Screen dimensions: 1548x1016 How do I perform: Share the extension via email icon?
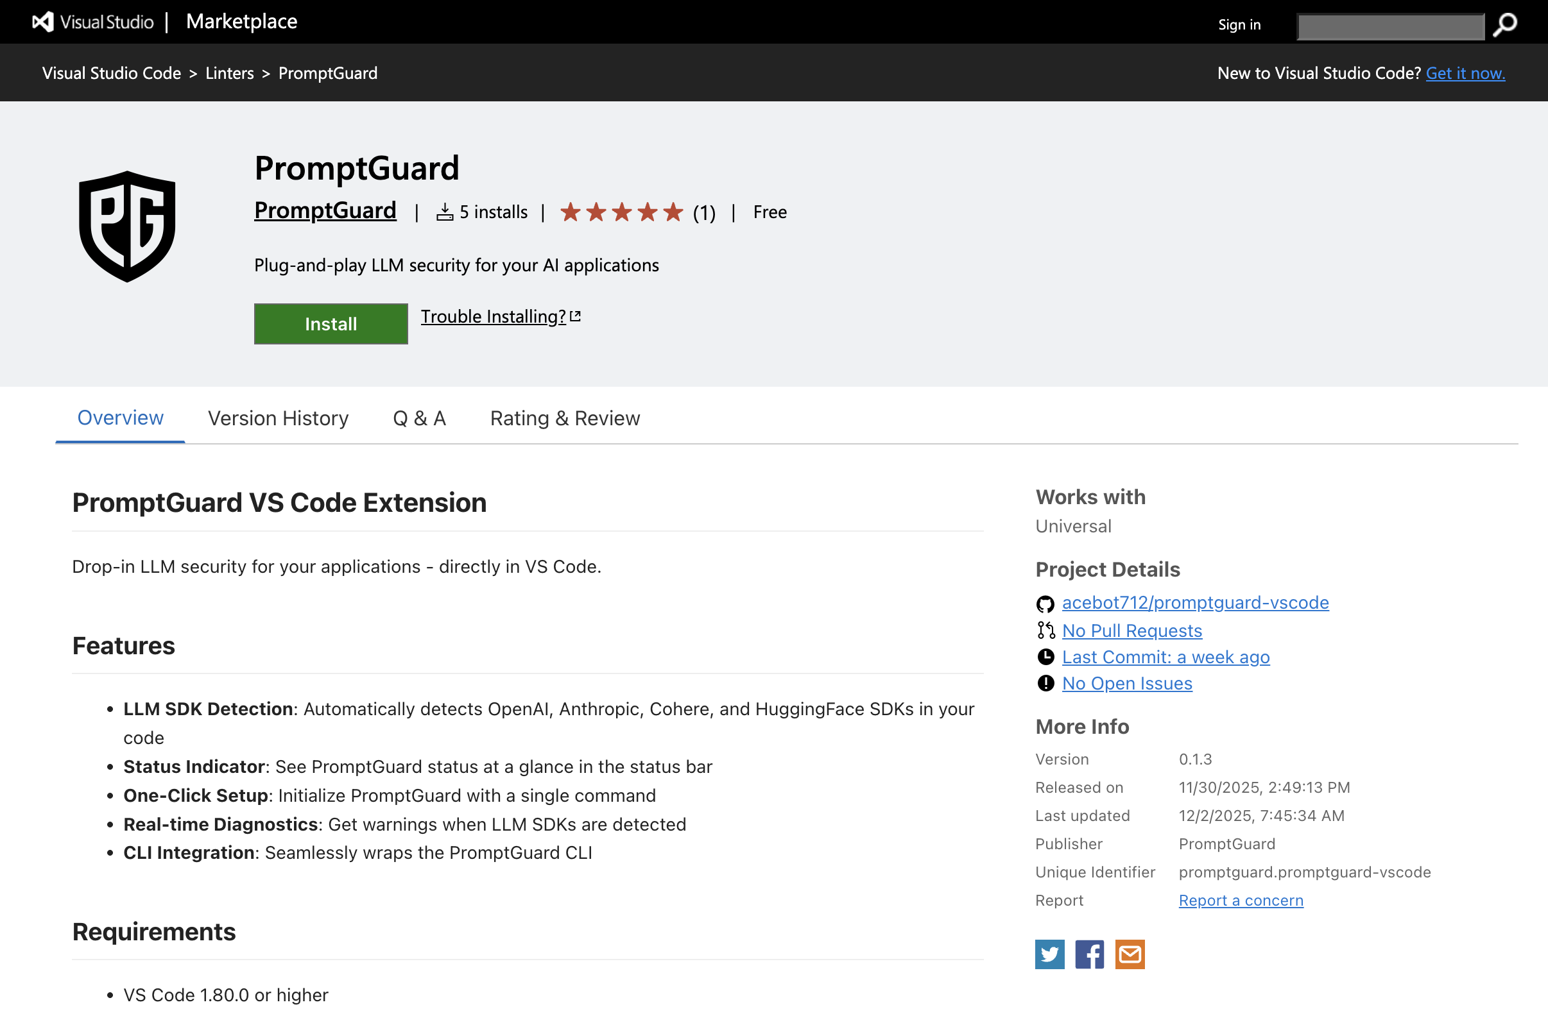[x=1130, y=954]
